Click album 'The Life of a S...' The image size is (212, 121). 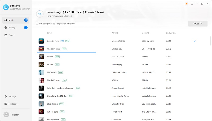coord(149,112)
